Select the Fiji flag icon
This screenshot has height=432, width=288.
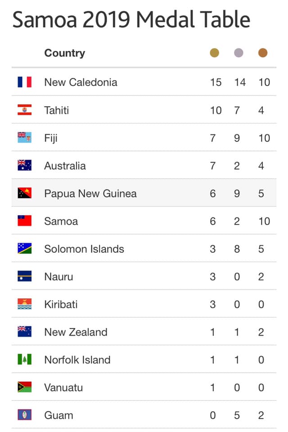[25, 138]
